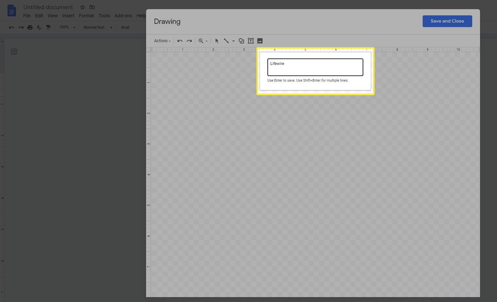This screenshot has height=302, width=497.
Task: Open the Edit menu
Action: [x=39, y=16]
